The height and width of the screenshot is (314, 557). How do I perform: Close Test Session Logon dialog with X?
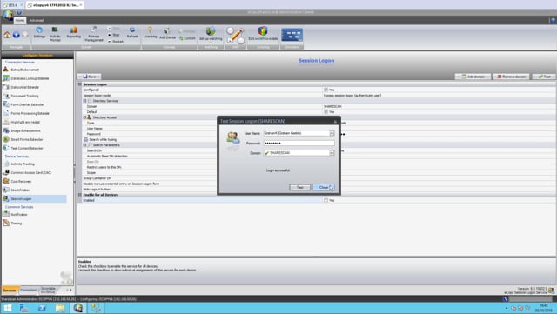[x=335, y=122]
